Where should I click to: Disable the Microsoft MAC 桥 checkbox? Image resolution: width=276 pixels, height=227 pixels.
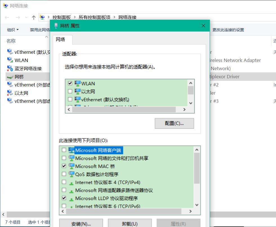(x=64, y=166)
